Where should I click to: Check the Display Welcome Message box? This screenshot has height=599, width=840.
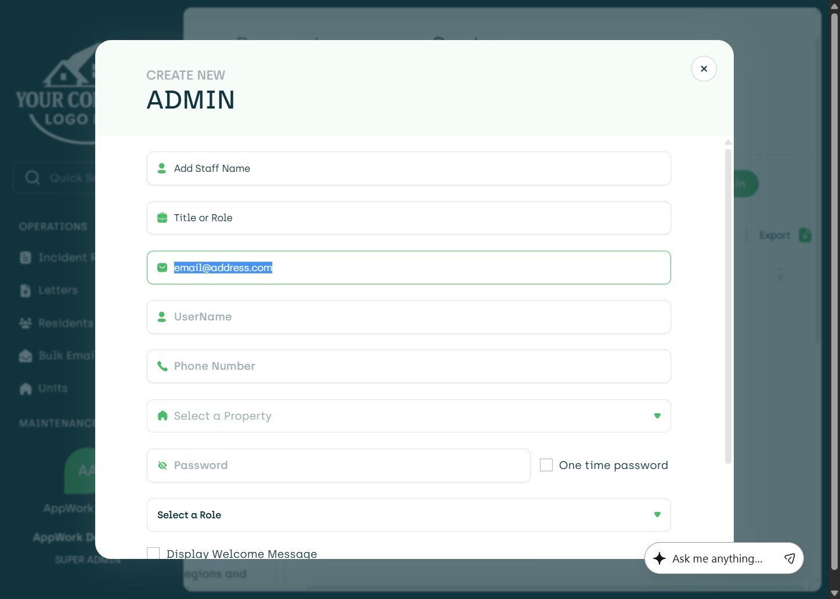pos(153,553)
